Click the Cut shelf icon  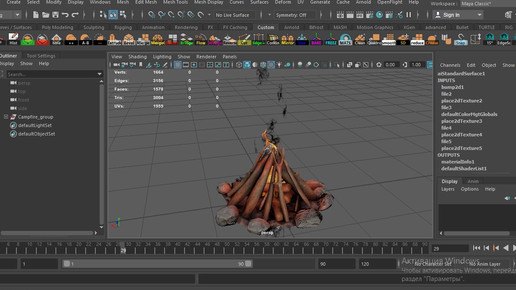point(244,39)
